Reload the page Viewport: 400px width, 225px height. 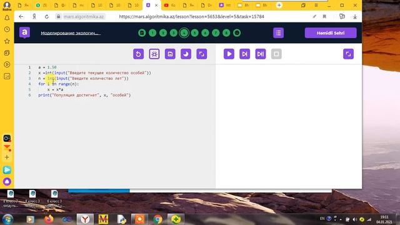coord(46,17)
